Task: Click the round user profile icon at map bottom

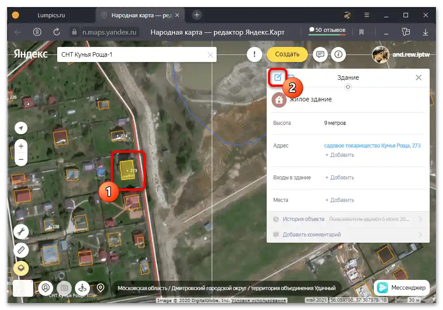Action: coord(46,288)
